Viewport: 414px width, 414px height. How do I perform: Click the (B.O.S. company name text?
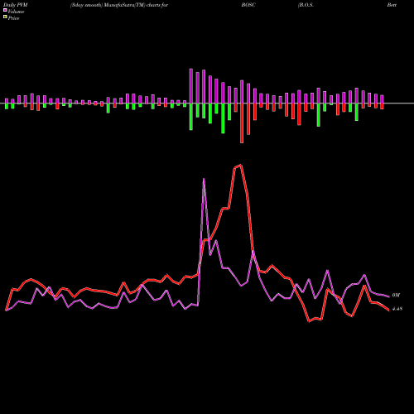pos(306,5)
